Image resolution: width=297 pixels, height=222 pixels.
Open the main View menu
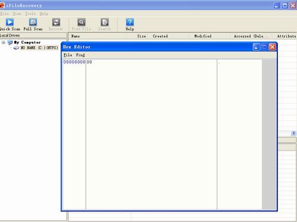click(x=17, y=14)
